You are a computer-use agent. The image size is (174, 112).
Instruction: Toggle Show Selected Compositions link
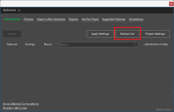tap(21, 104)
